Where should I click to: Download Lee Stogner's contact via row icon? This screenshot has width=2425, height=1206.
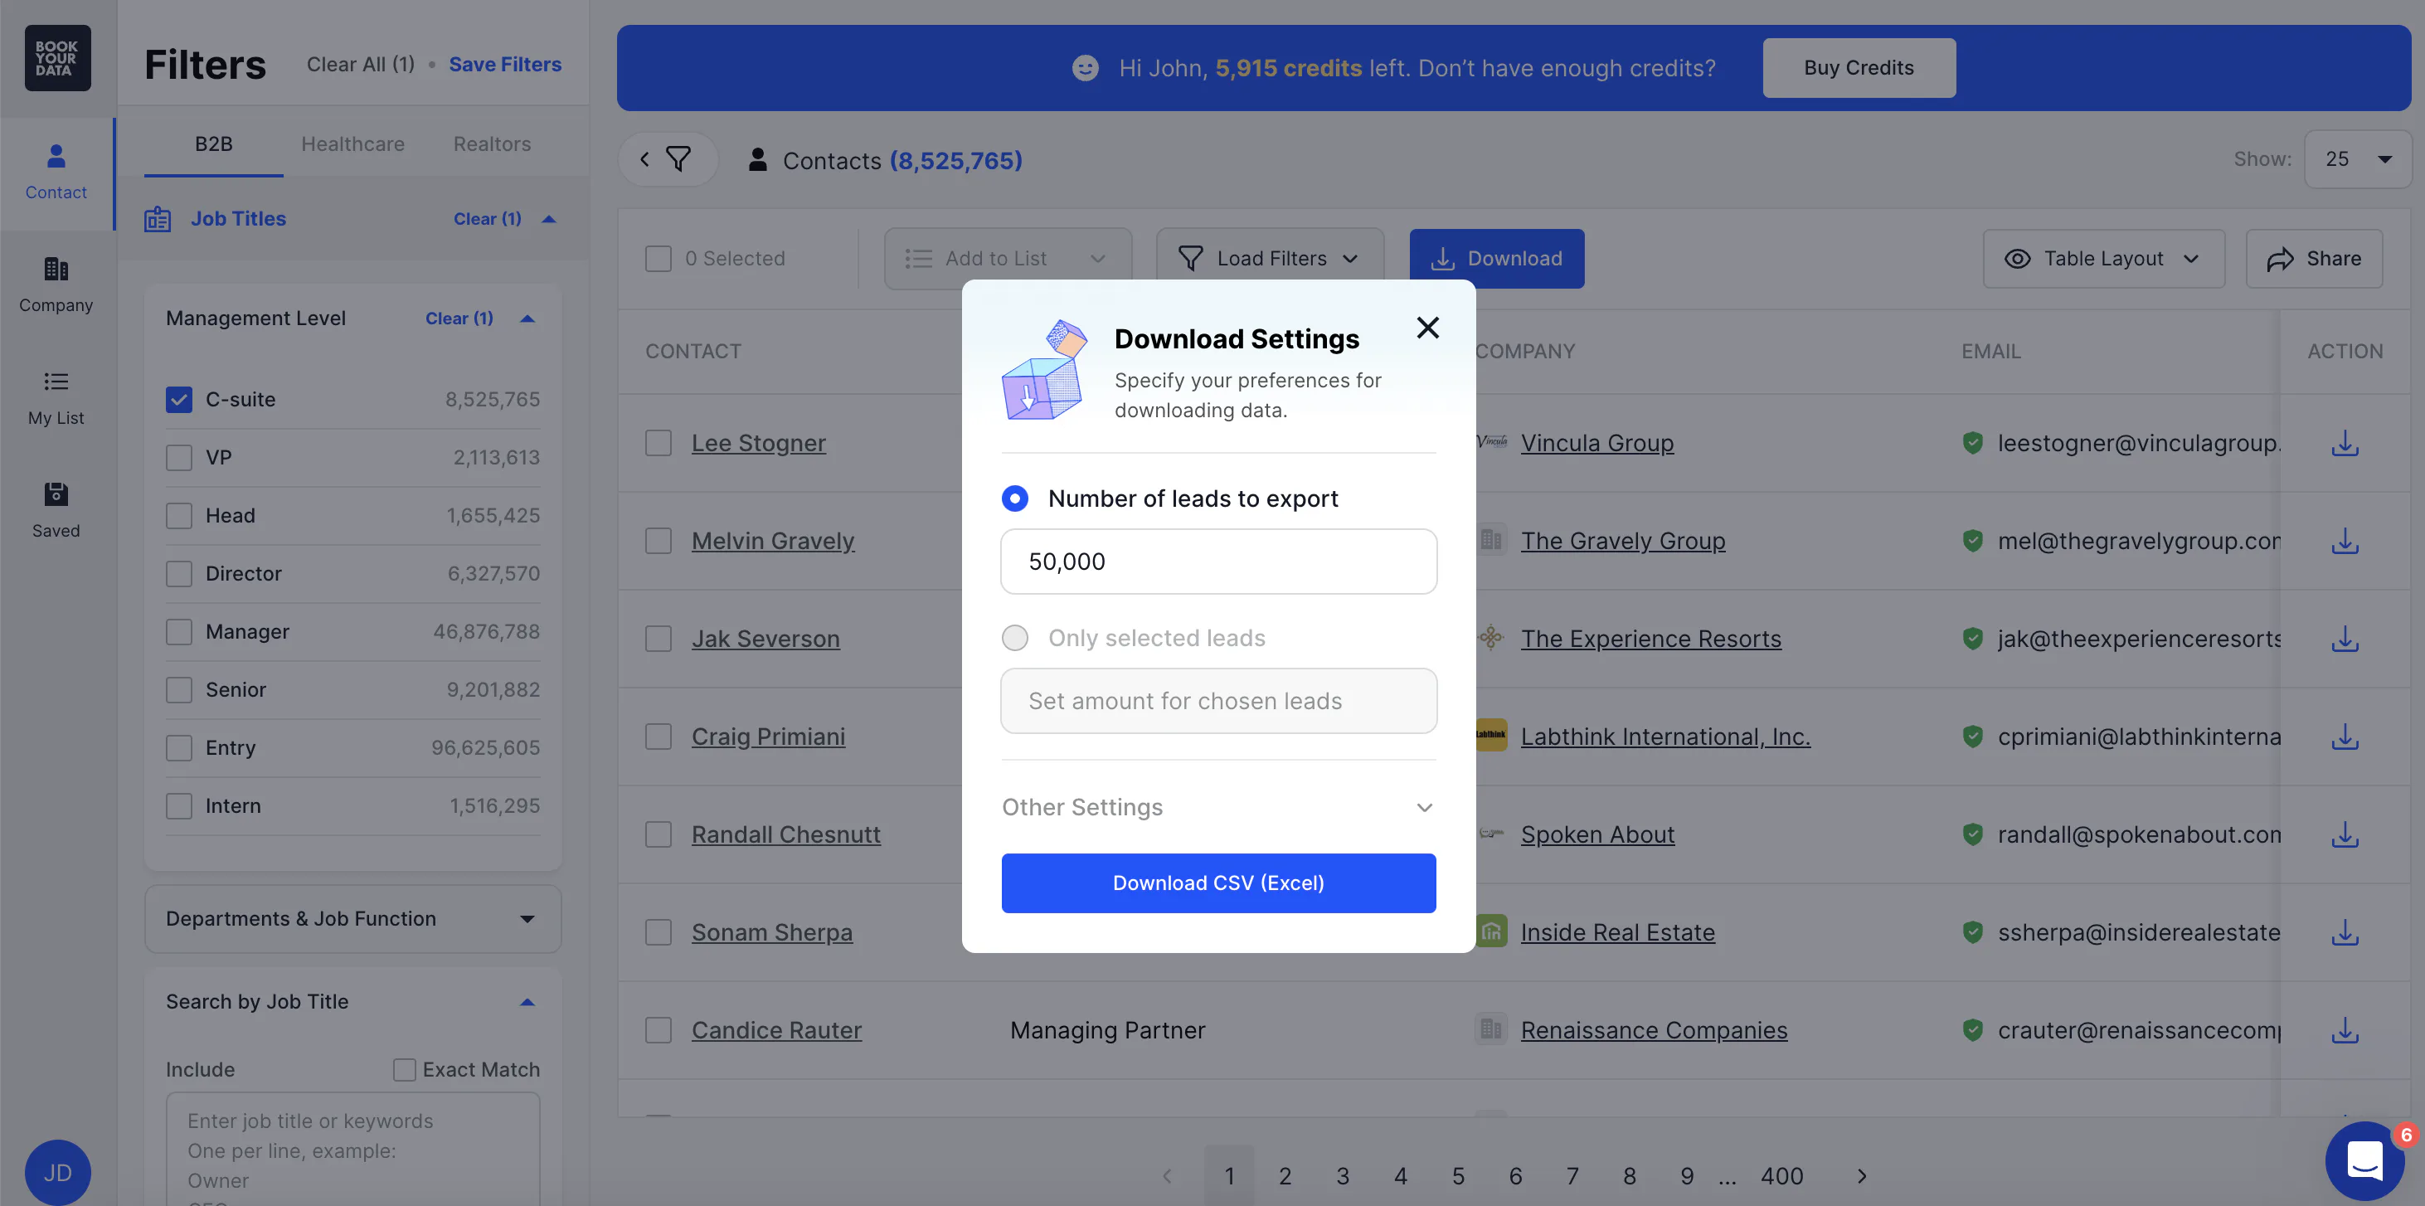pos(2344,442)
